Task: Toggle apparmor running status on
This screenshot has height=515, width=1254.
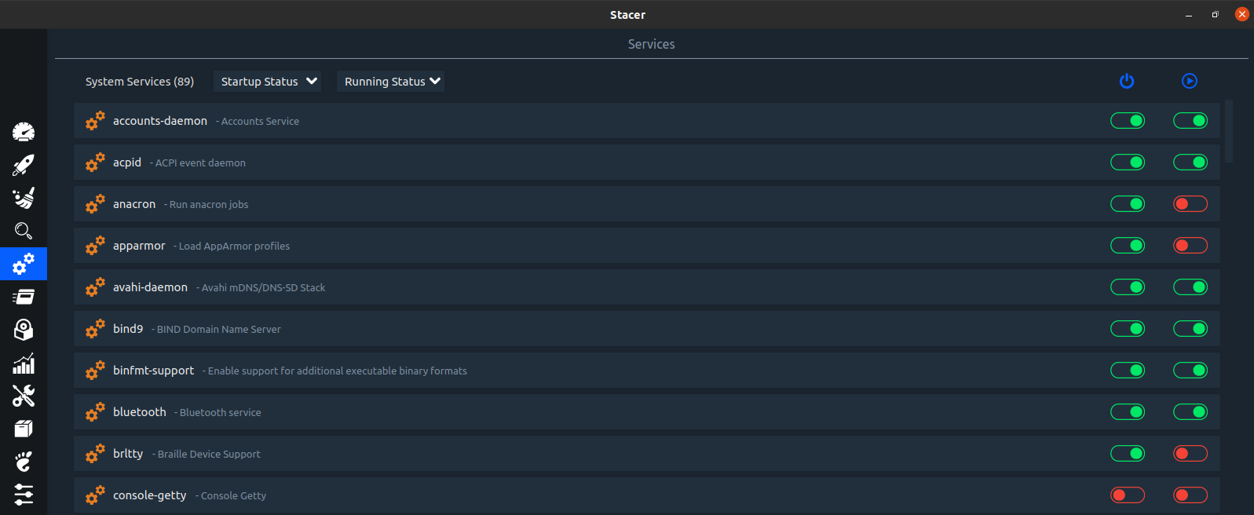Action: (x=1190, y=246)
